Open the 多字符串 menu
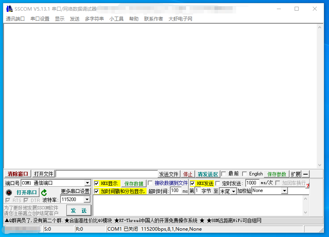 [x=94, y=19]
